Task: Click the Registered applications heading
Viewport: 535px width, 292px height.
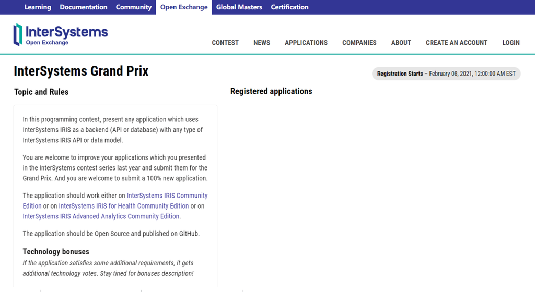Action: [x=271, y=91]
